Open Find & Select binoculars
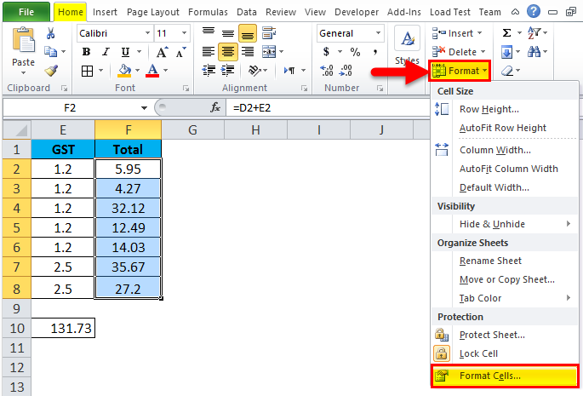This screenshot has height=396, width=583. 534,52
